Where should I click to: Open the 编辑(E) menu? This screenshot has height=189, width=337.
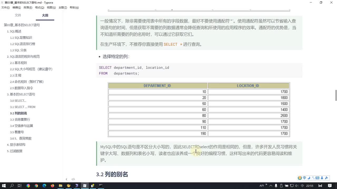pyautogui.click(x=17, y=7)
